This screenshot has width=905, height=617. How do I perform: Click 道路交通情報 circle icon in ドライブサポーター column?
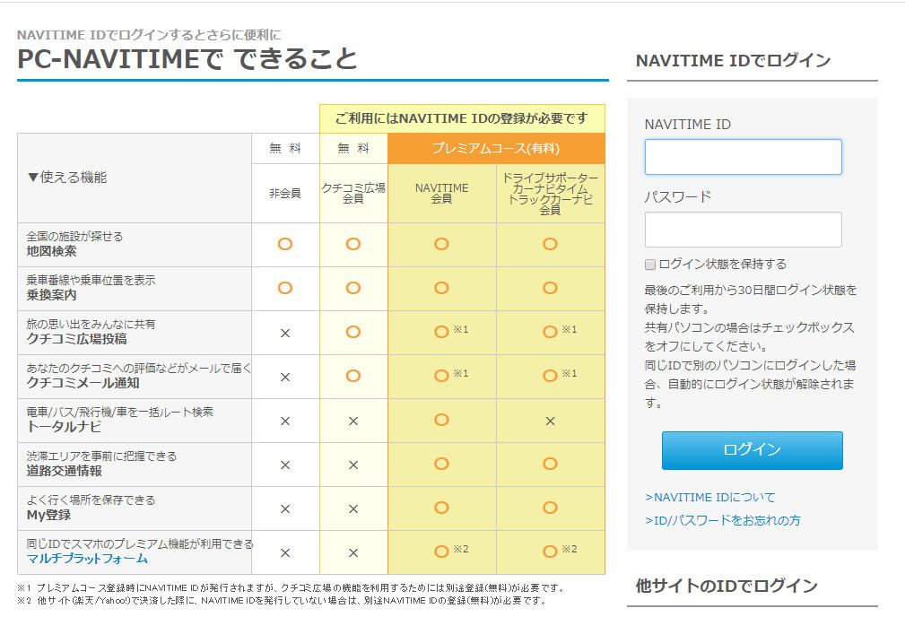click(x=550, y=464)
